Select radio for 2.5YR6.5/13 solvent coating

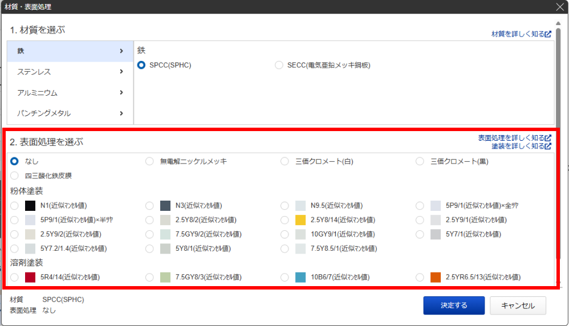point(420,278)
